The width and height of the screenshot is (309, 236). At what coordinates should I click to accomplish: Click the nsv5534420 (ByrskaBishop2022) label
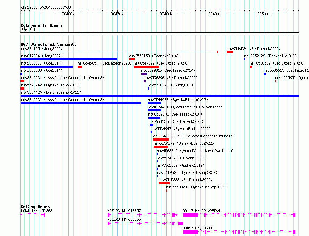51,92
